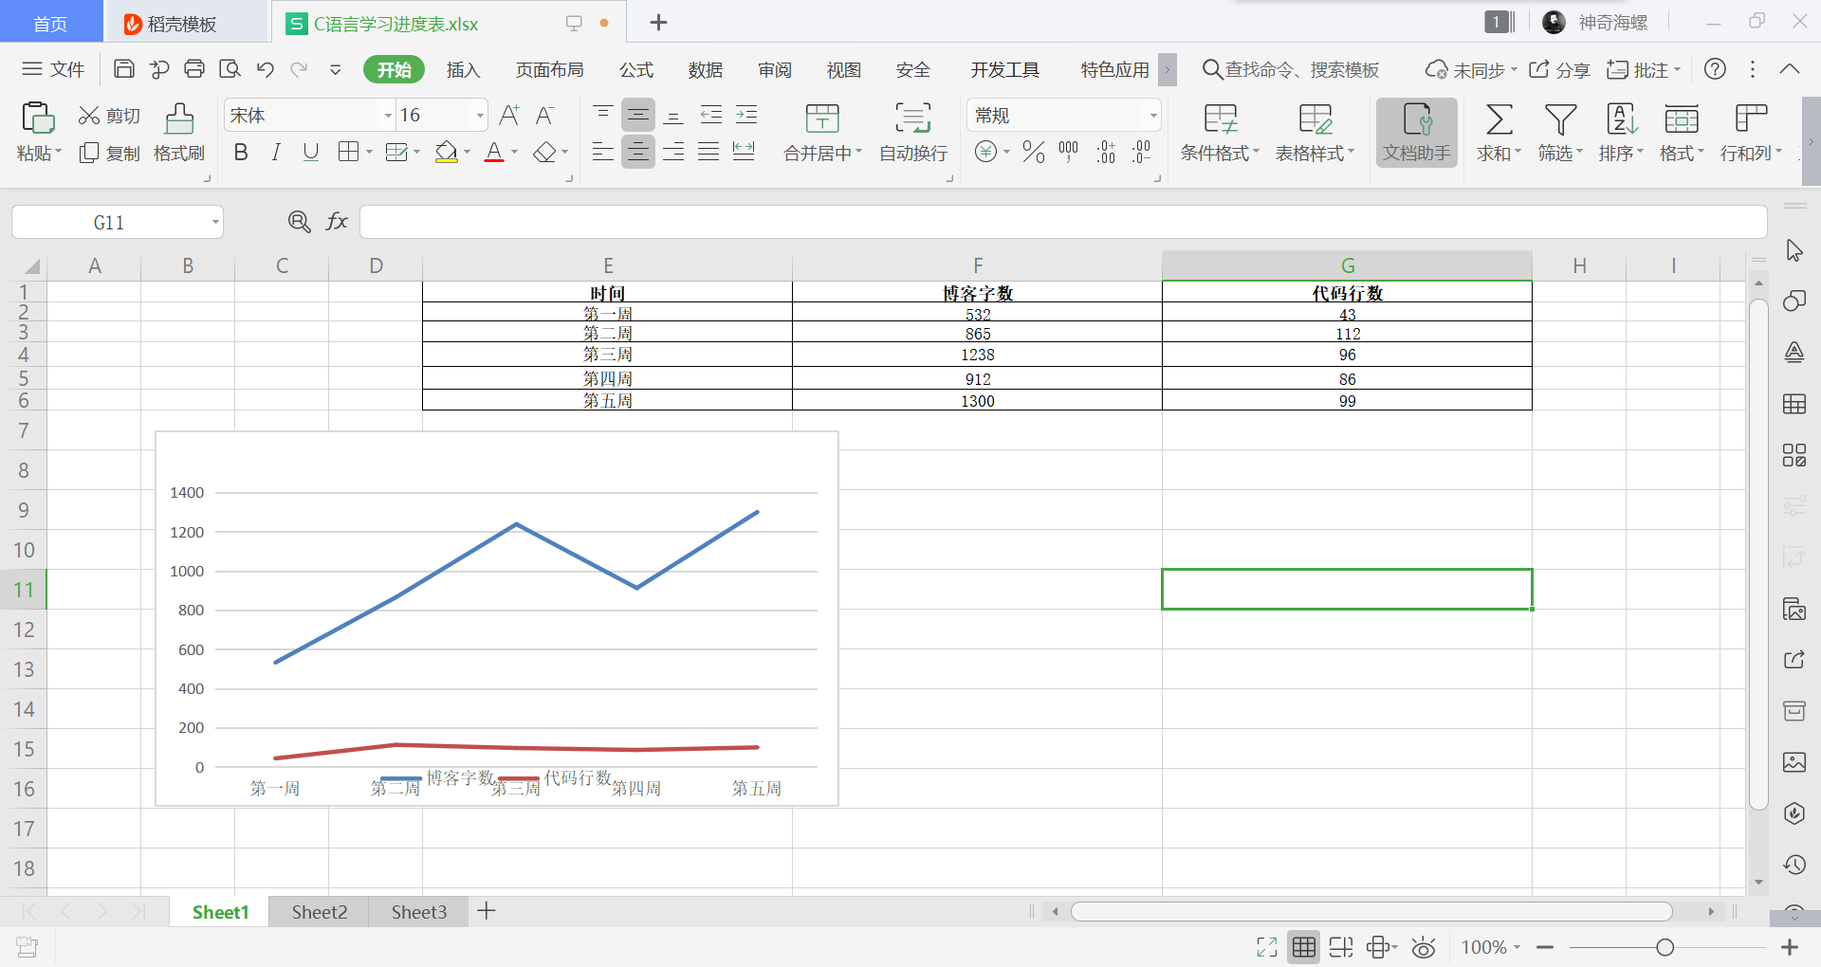Switch to Sheet2 tab

(x=320, y=912)
